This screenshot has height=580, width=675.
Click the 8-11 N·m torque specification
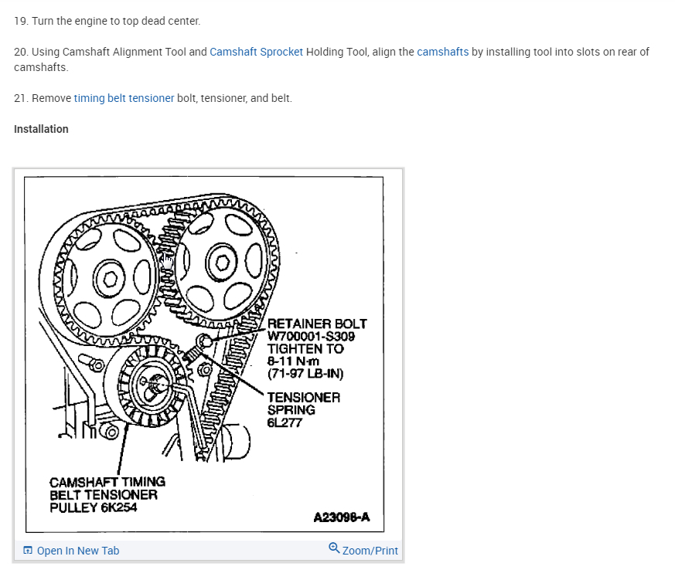click(x=293, y=361)
